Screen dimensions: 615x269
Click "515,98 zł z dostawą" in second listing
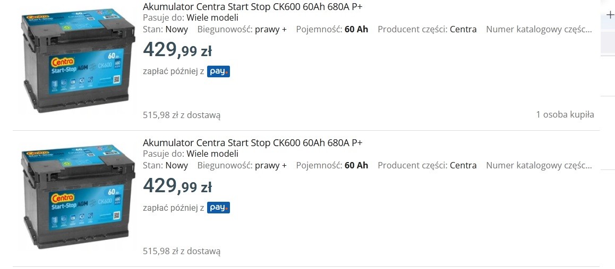(182, 251)
